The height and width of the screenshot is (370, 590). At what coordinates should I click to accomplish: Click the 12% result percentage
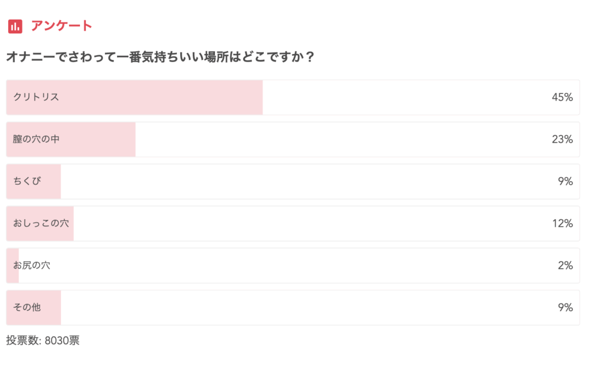tap(562, 223)
